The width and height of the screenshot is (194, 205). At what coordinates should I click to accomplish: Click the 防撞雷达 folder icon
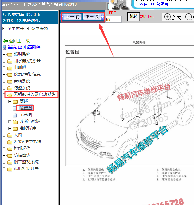pos(10,155)
